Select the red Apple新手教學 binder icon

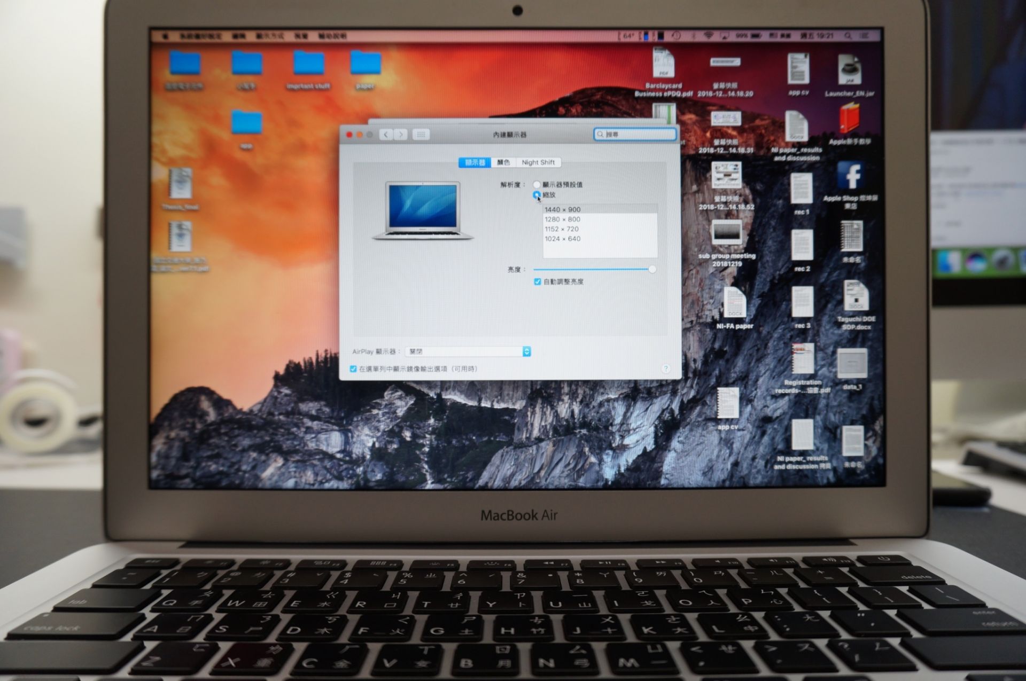point(850,119)
